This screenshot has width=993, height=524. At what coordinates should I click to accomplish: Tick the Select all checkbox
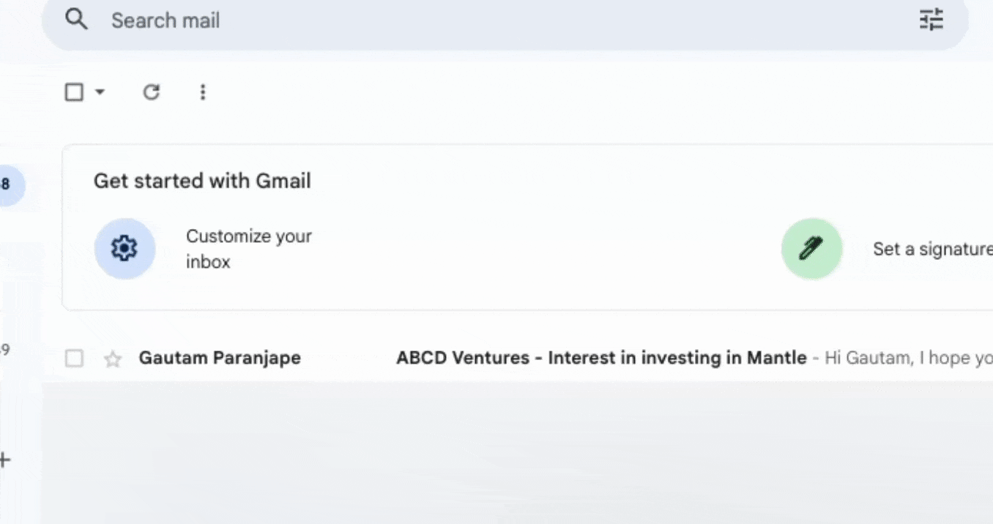(74, 92)
